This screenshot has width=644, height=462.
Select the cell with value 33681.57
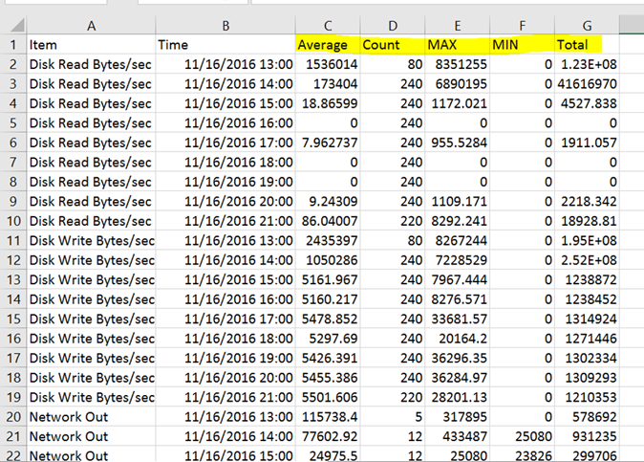coord(457,319)
